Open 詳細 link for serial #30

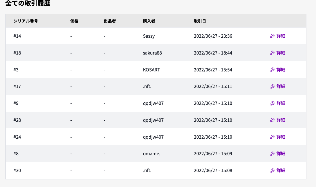(281, 170)
